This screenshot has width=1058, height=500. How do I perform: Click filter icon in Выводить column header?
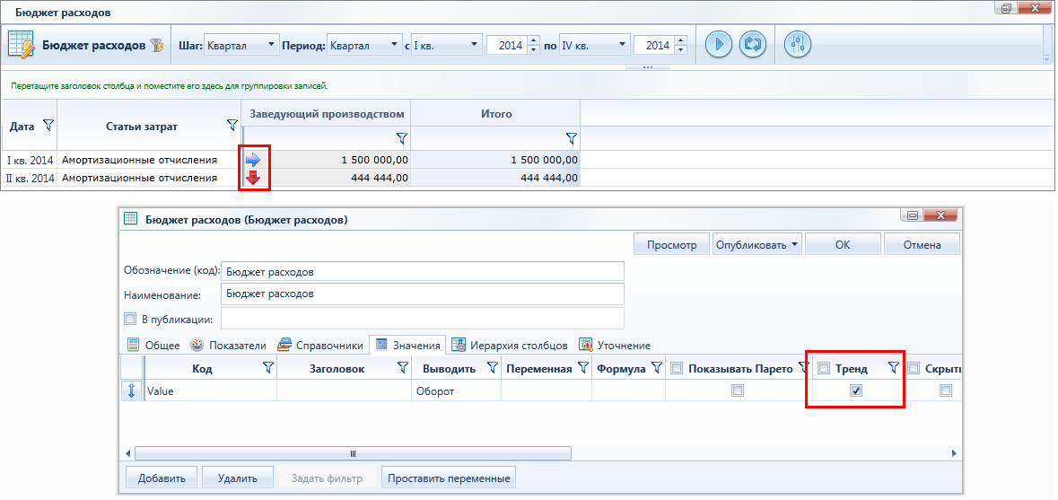492,367
